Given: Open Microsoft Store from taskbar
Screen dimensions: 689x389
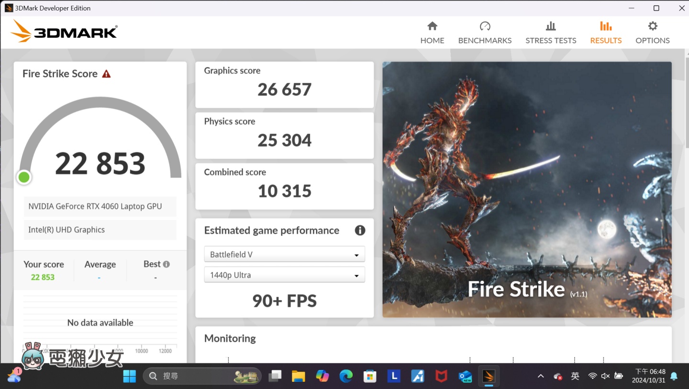Looking at the screenshot, I should point(370,376).
